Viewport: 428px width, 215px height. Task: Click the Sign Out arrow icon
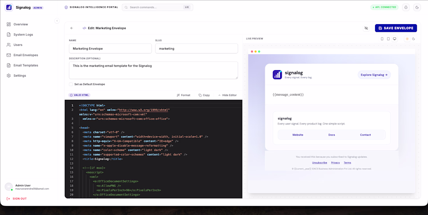[8, 199]
